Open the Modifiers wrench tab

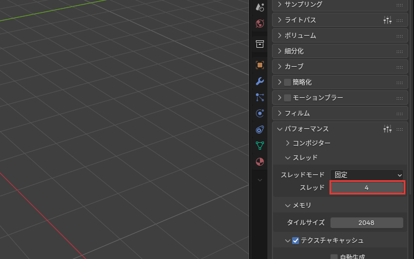click(260, 81)
